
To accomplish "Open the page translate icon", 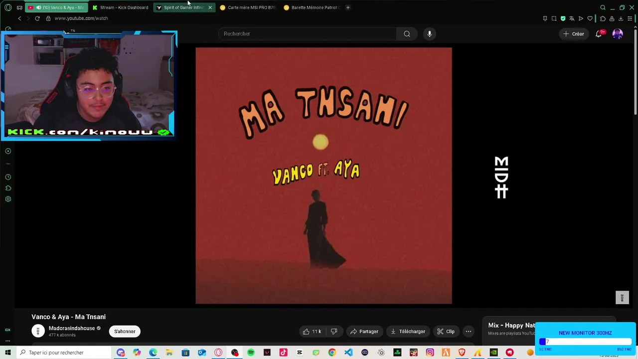I will [572, 18].
